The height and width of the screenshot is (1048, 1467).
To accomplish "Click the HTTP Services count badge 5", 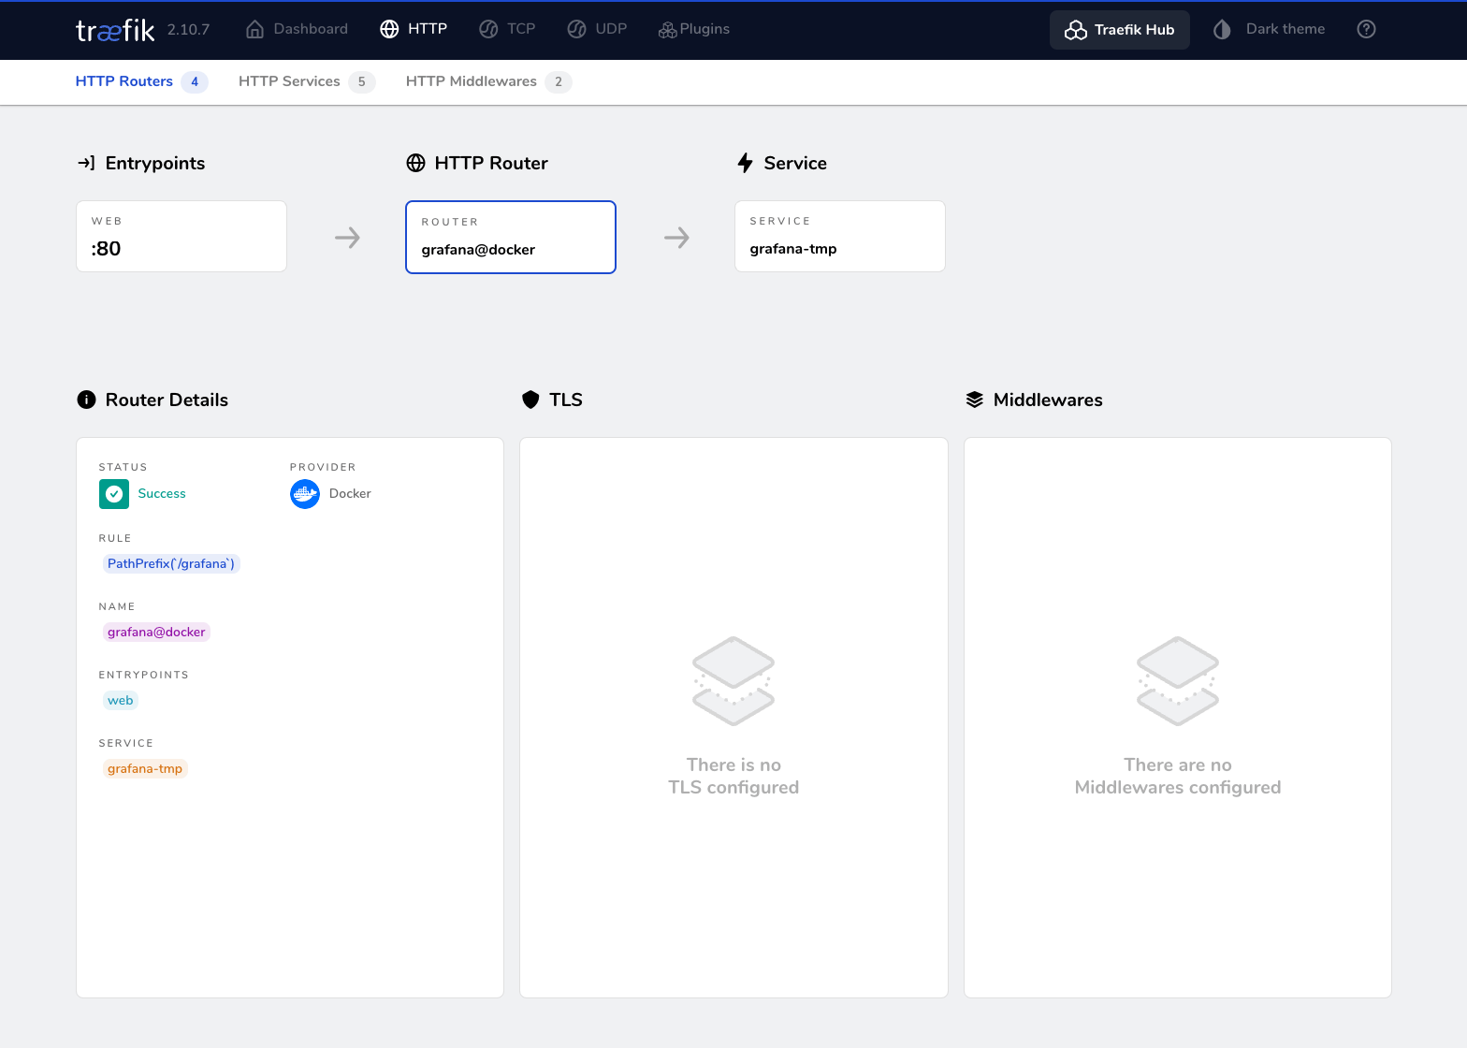I will tap(362, 82).
